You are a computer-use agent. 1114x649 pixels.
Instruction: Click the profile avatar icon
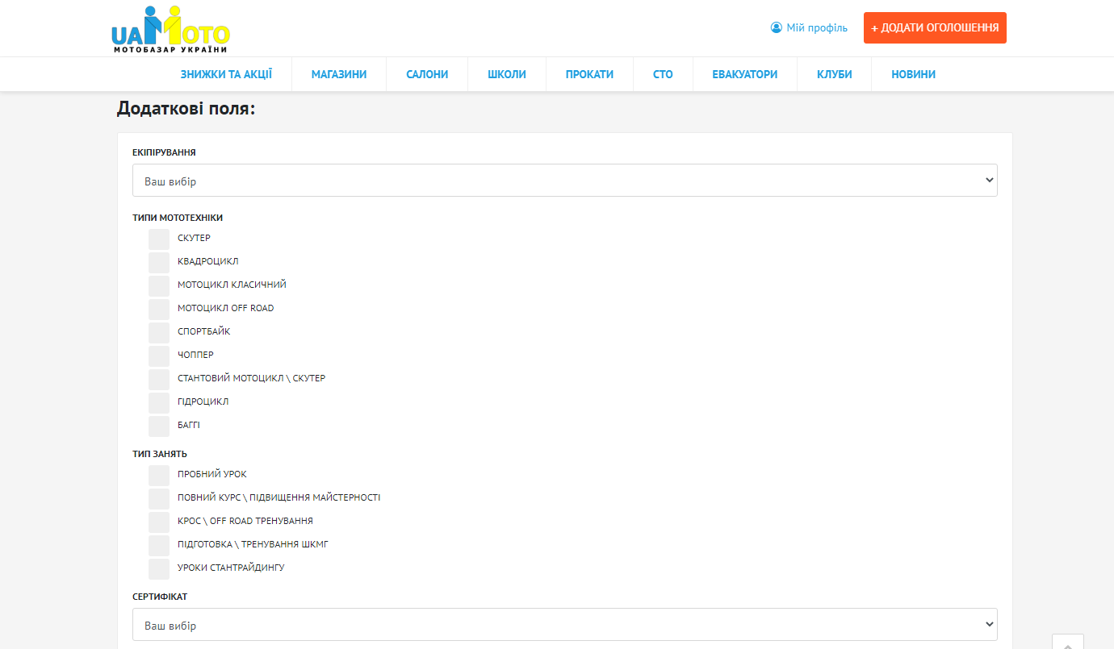[x=777, y=27]
